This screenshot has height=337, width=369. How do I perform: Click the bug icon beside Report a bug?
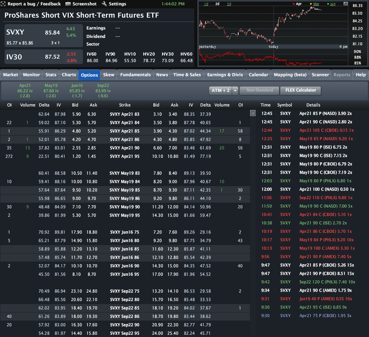[3, 4]
